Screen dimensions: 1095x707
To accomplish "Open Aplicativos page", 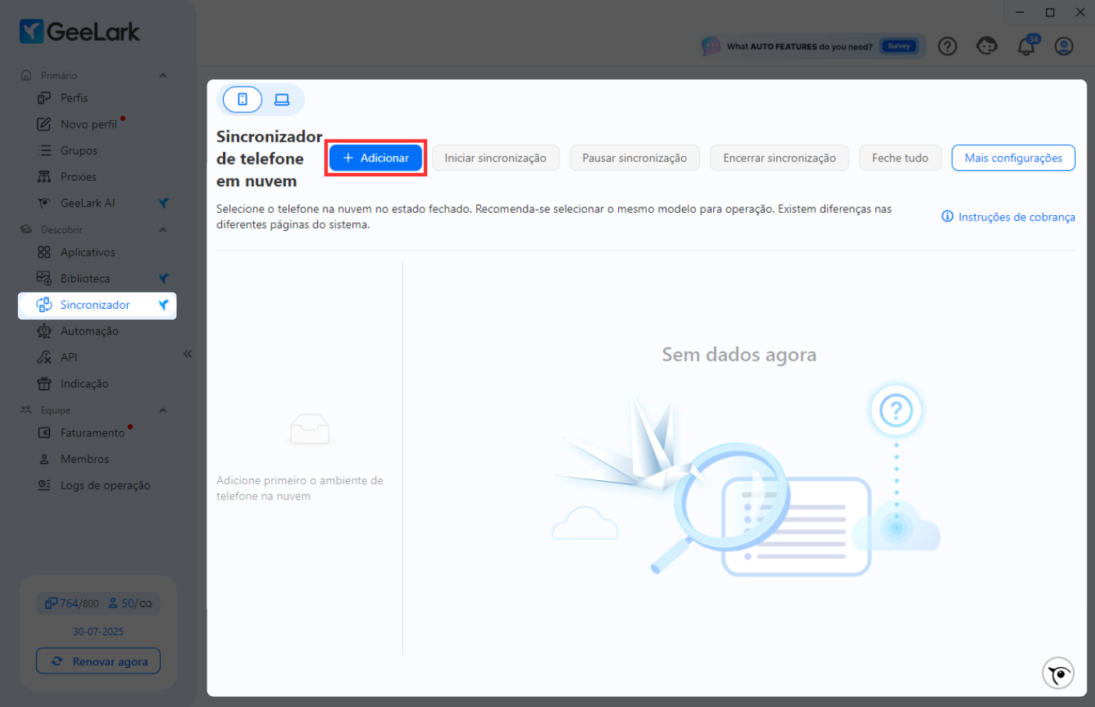I will [87, 253].
